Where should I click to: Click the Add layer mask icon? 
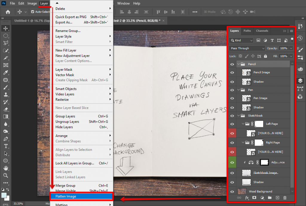[x=254, y=198]
